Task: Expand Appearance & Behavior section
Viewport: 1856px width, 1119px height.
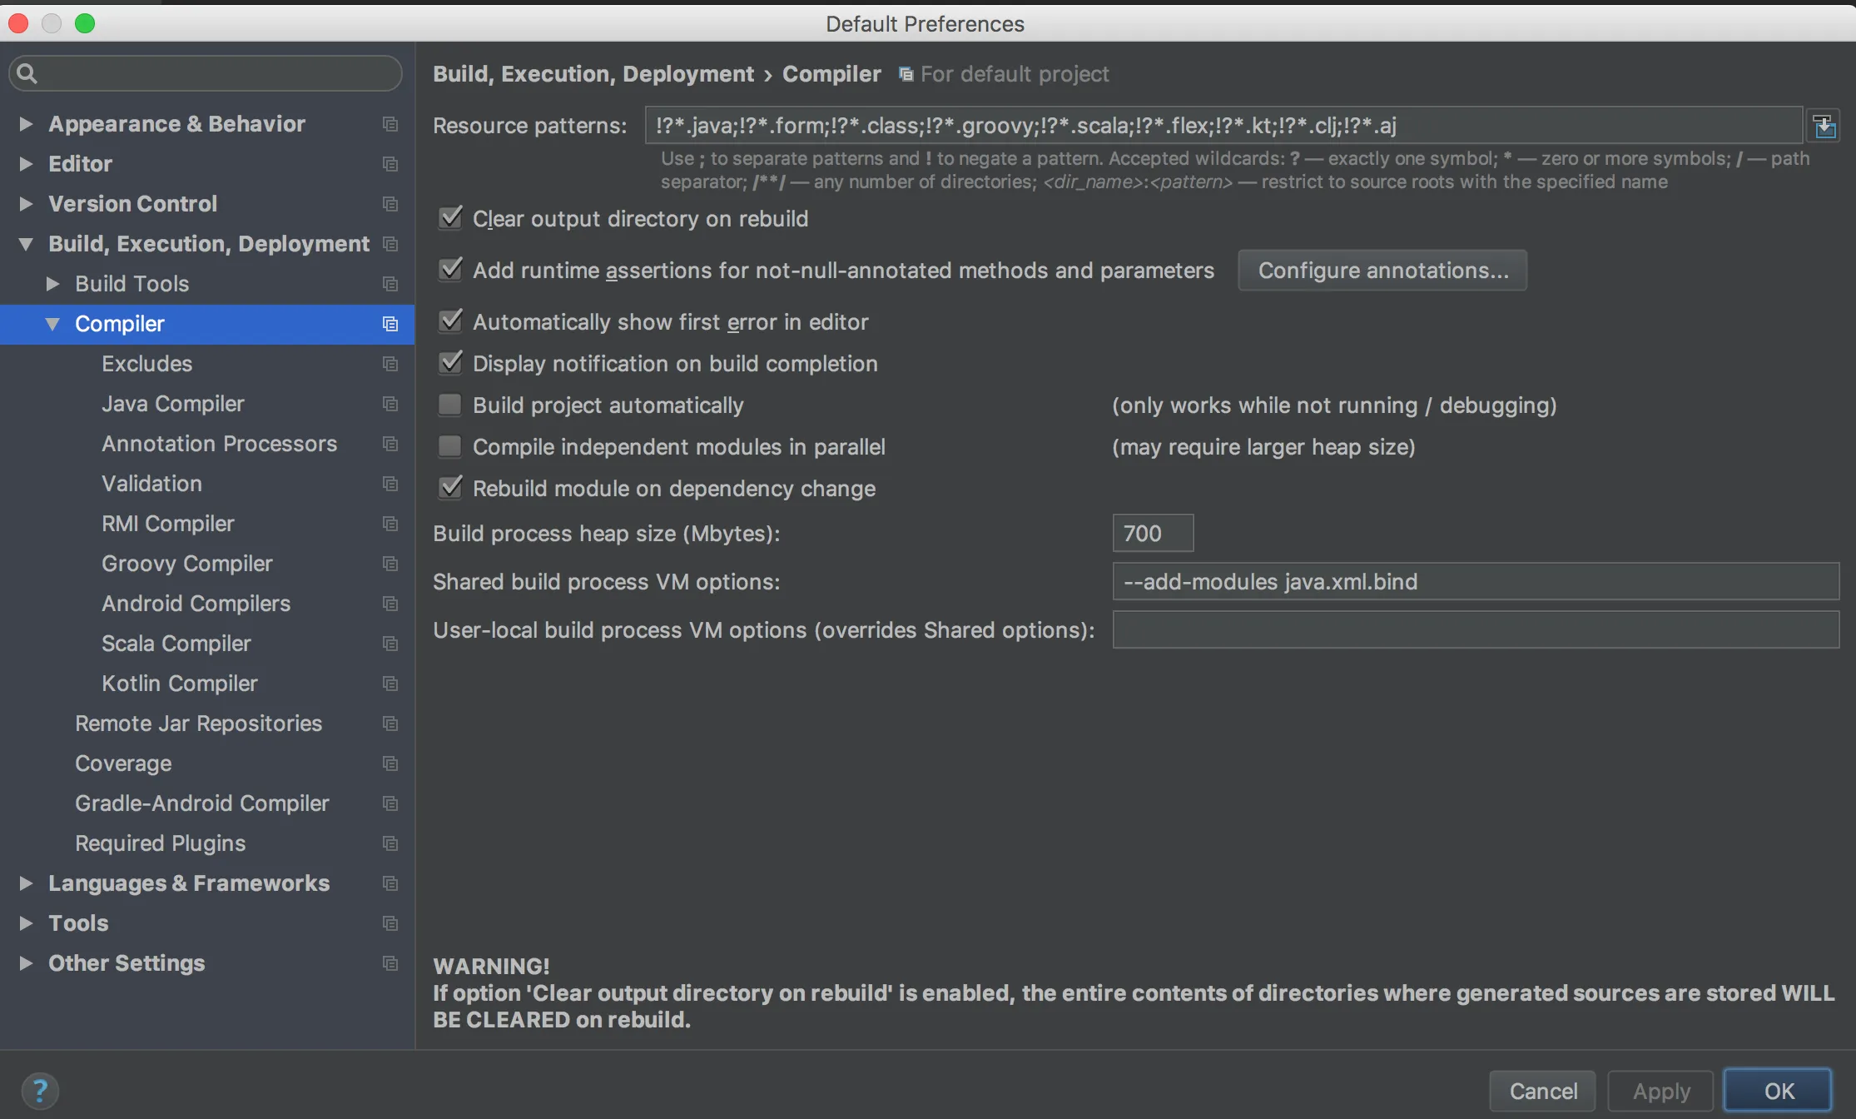Action: [26, 124]
